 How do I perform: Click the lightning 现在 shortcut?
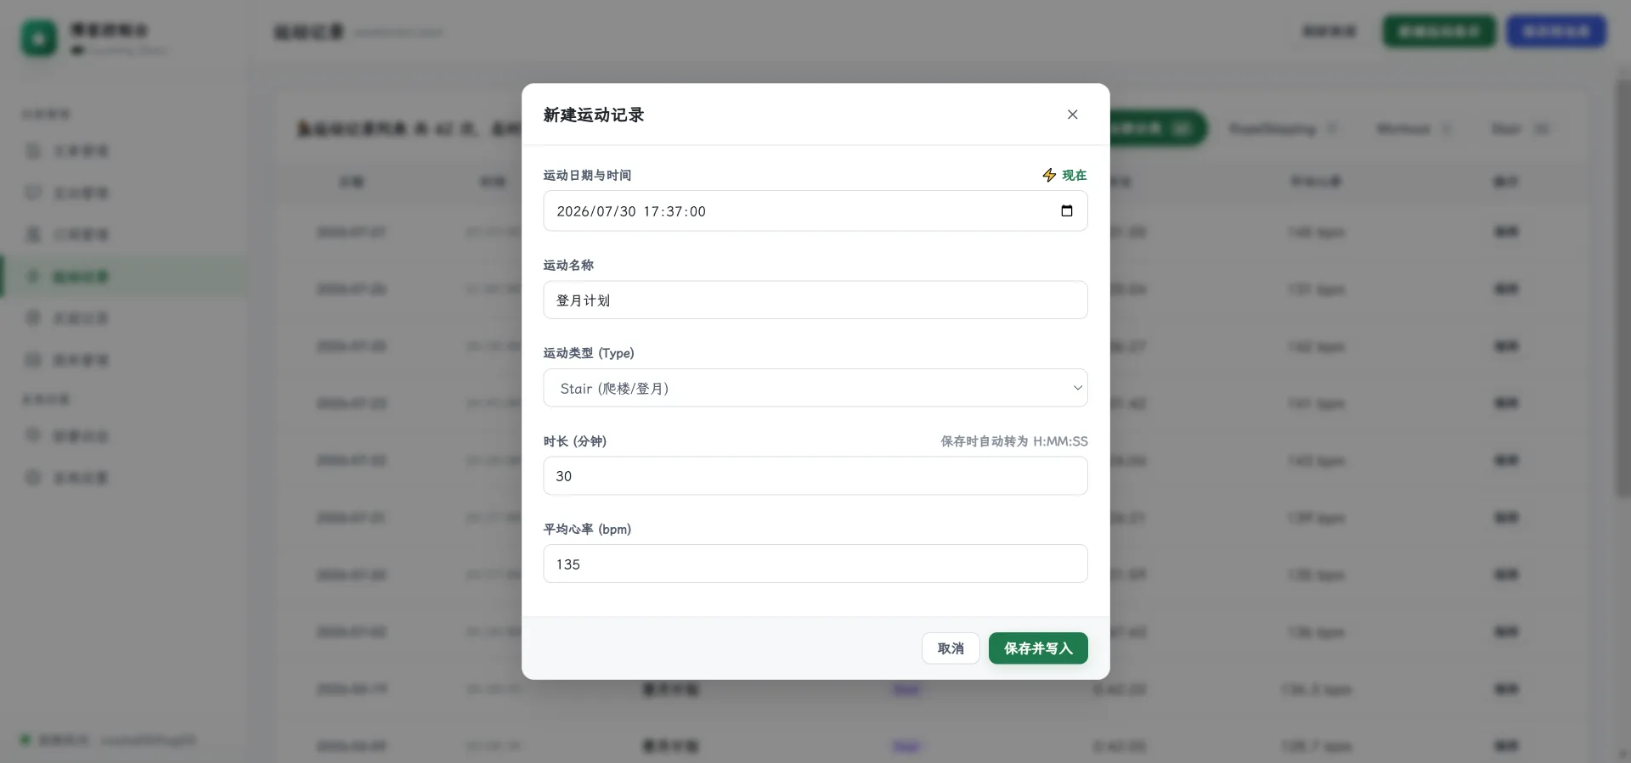pos(1064,175)
